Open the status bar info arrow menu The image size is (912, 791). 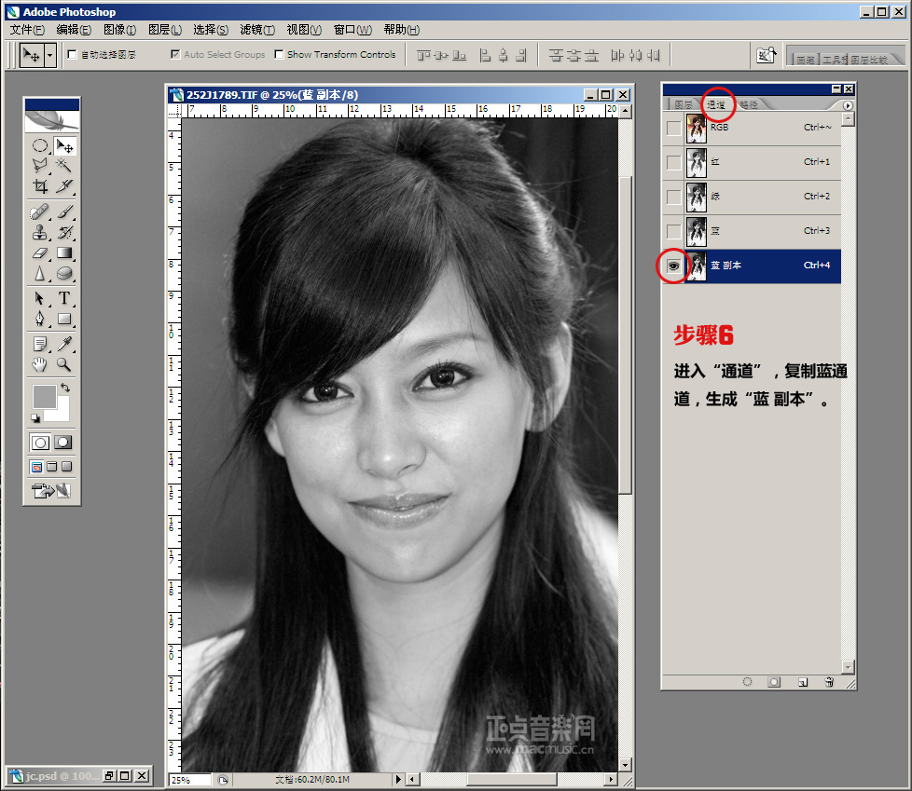(x=399, y=779)
